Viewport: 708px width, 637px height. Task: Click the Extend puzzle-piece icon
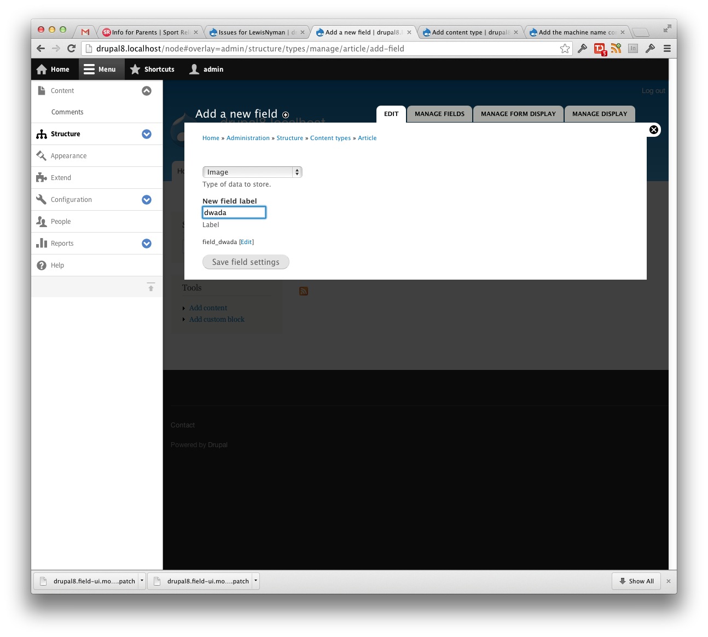pos(41,177)
